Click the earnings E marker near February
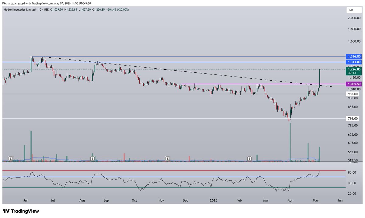 [x=249, y=158]
